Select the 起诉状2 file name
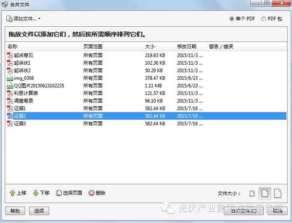Screen dimensions: 292x223 pos(22,71)
